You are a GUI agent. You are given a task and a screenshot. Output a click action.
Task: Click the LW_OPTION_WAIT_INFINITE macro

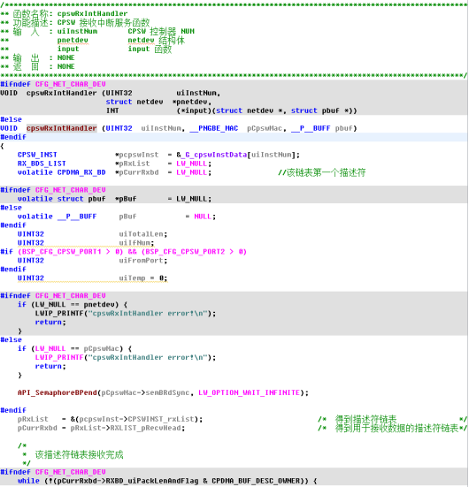pos(250,392)
